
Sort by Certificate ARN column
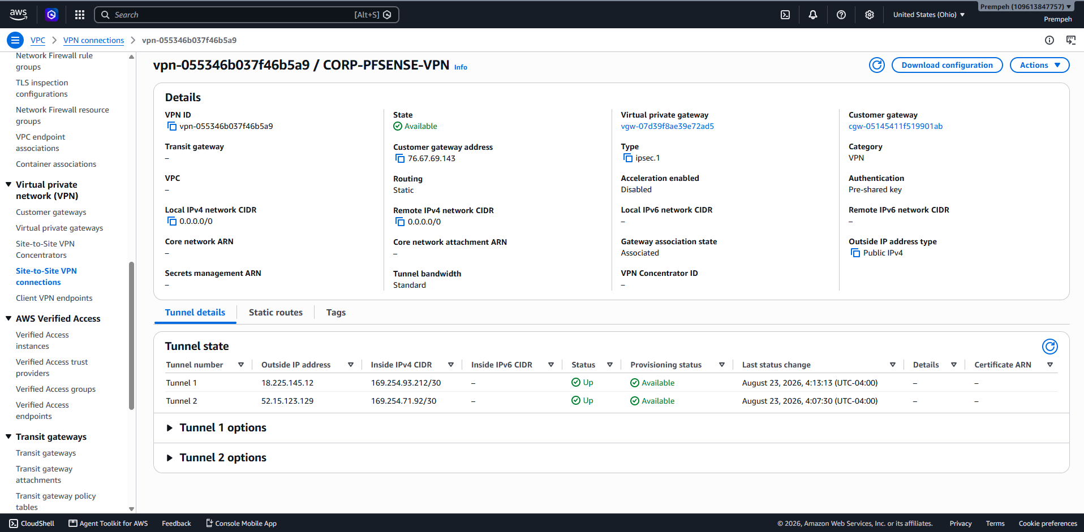(1050, 365)
